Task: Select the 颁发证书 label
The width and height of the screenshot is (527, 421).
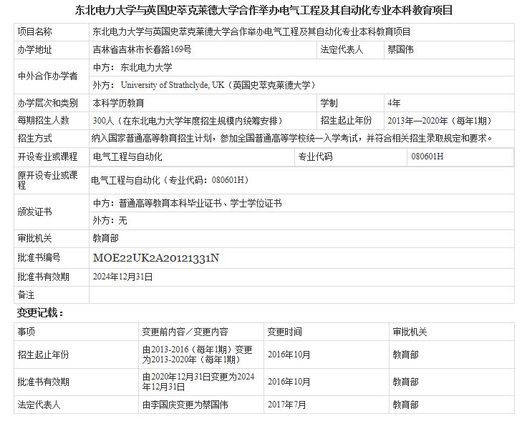Action: coord(34,212)
